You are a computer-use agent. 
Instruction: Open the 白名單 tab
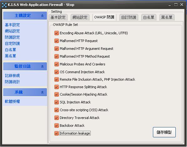(x=149, y=17)
